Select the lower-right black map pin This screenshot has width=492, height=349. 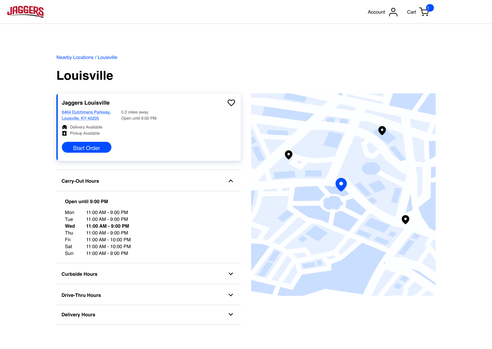tap(406, 219)
